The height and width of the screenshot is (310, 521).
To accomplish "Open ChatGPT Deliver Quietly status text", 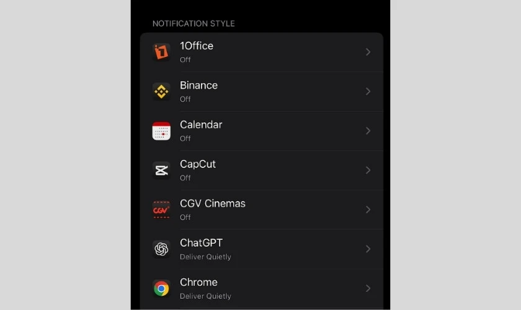I will coord(205,257).
